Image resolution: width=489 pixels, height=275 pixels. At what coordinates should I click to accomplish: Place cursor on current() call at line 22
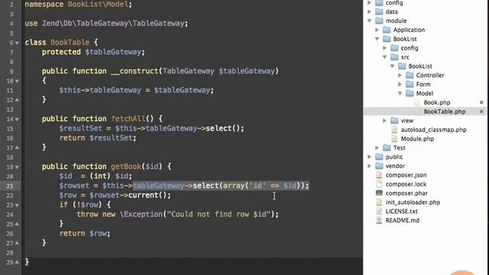[150, 196]
